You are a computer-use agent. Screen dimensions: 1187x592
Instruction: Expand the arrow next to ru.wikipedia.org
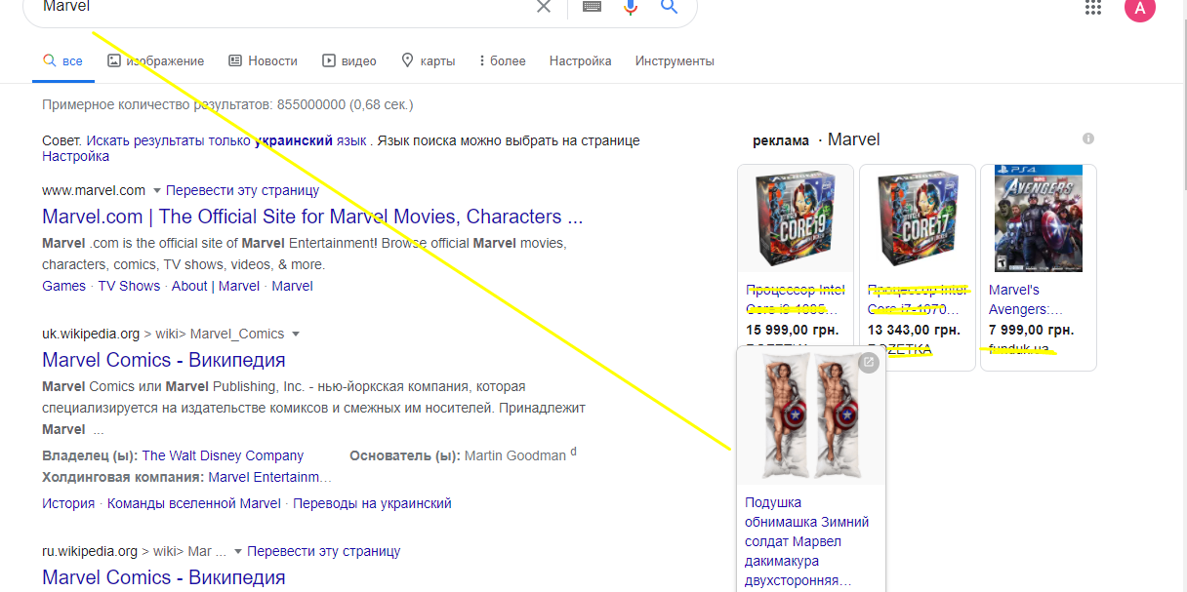point(237,551)
